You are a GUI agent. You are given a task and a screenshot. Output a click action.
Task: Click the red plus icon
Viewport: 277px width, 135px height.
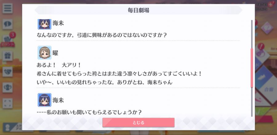270,5
